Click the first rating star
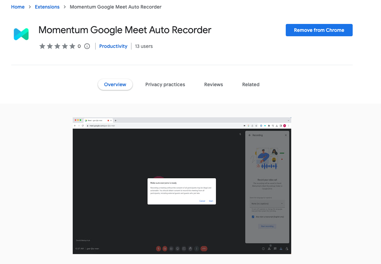 coord(42,46)
